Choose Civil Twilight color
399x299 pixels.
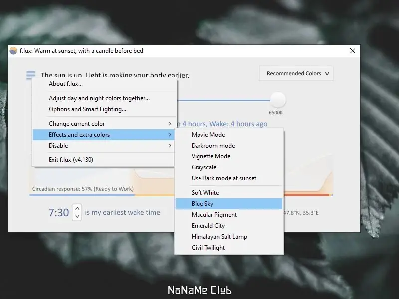(x=229, y=247)
